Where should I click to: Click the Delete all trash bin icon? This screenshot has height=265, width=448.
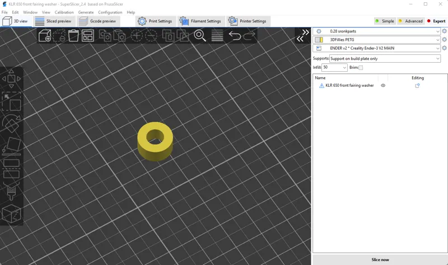pyautogui.click(x=73, y=36)
